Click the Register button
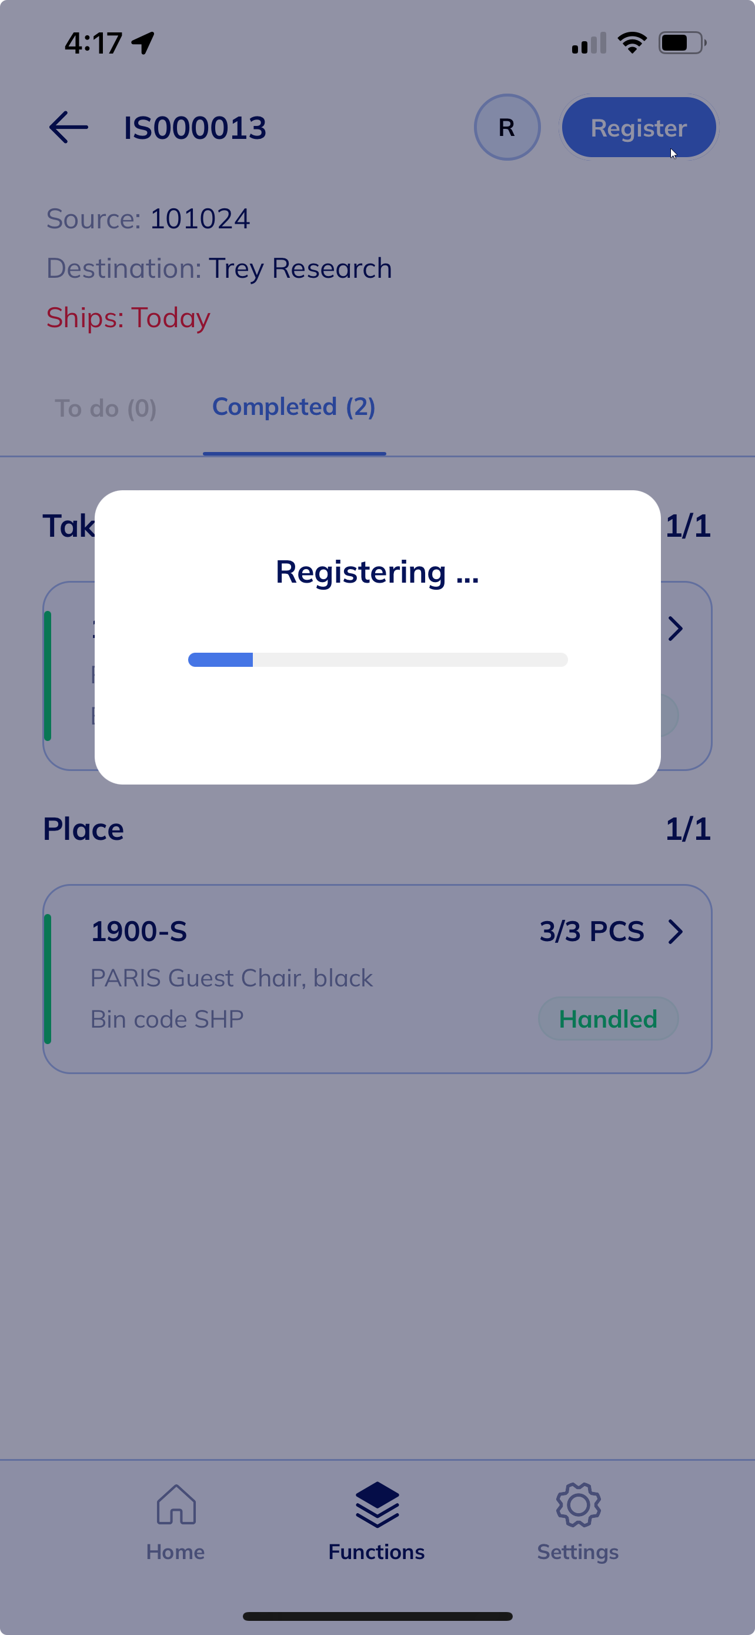 point(639,127)
